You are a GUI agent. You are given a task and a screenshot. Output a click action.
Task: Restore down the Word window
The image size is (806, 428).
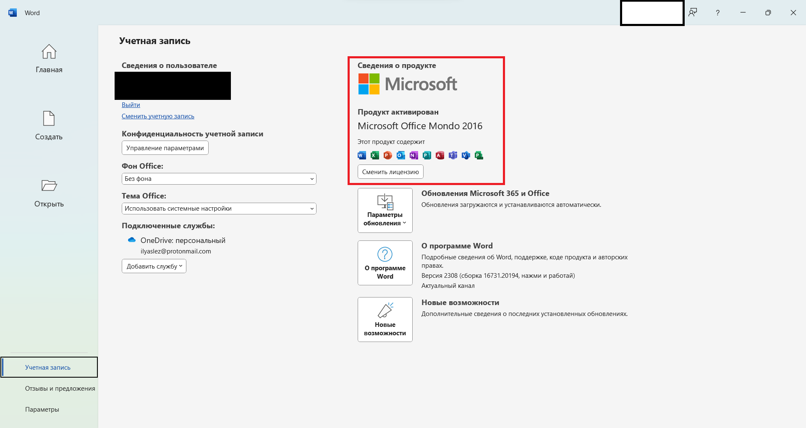pyautogui.click(x=768, y=13)
